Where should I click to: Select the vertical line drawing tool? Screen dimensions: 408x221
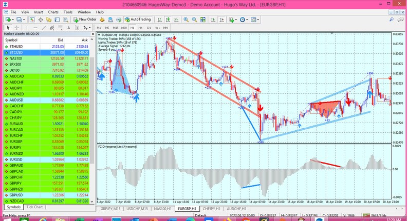pyautogui.click(x=27, y=28)
